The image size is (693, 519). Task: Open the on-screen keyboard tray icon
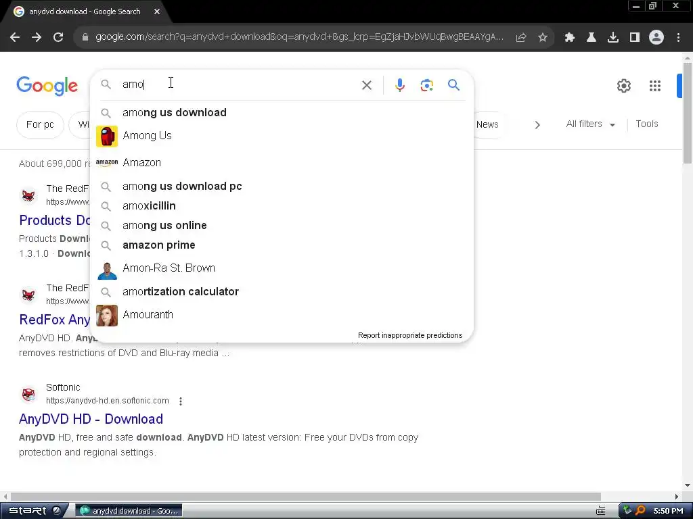601,511
